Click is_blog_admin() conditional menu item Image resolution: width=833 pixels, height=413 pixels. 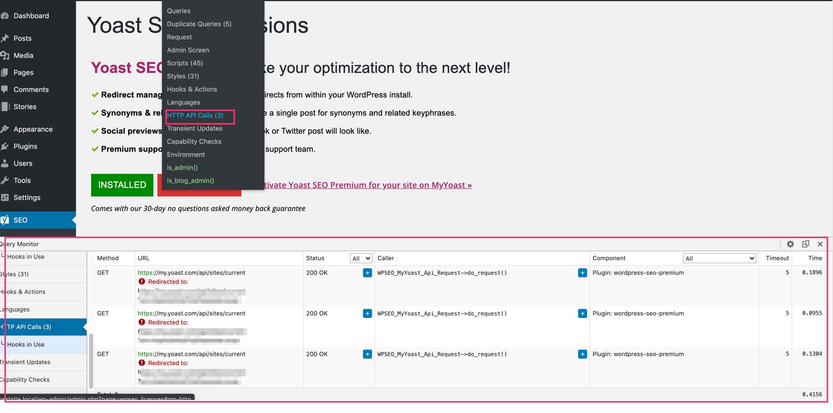coord(191,181)
